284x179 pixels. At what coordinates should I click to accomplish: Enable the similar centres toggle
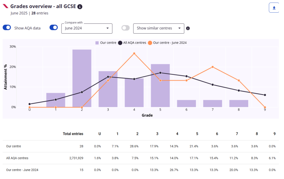pos(126,28)
